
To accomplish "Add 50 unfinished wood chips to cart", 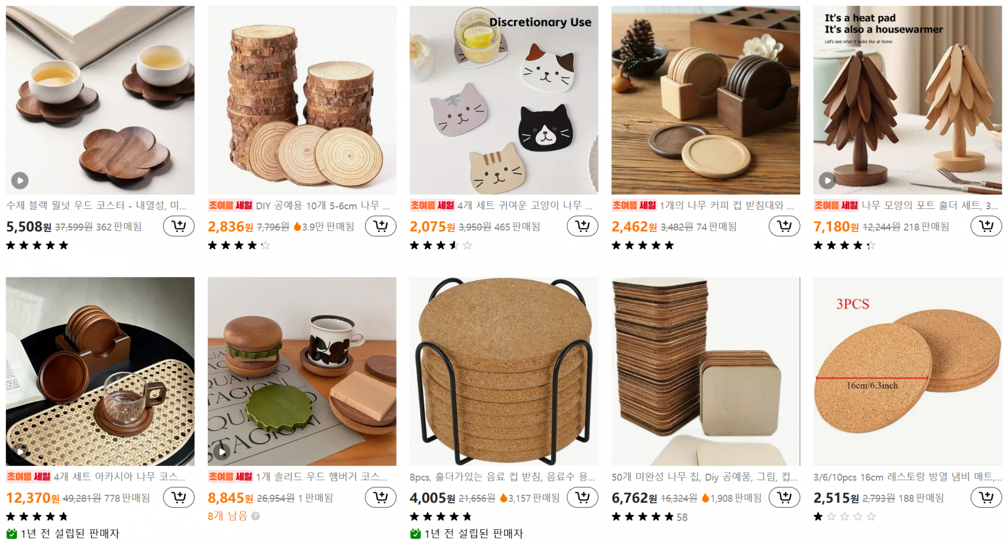I will (785, 497).
